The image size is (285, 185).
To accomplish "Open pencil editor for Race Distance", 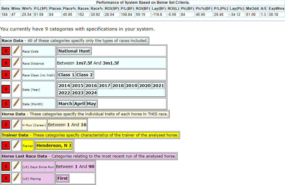I will pyautogui.click(x=16, y=63).
